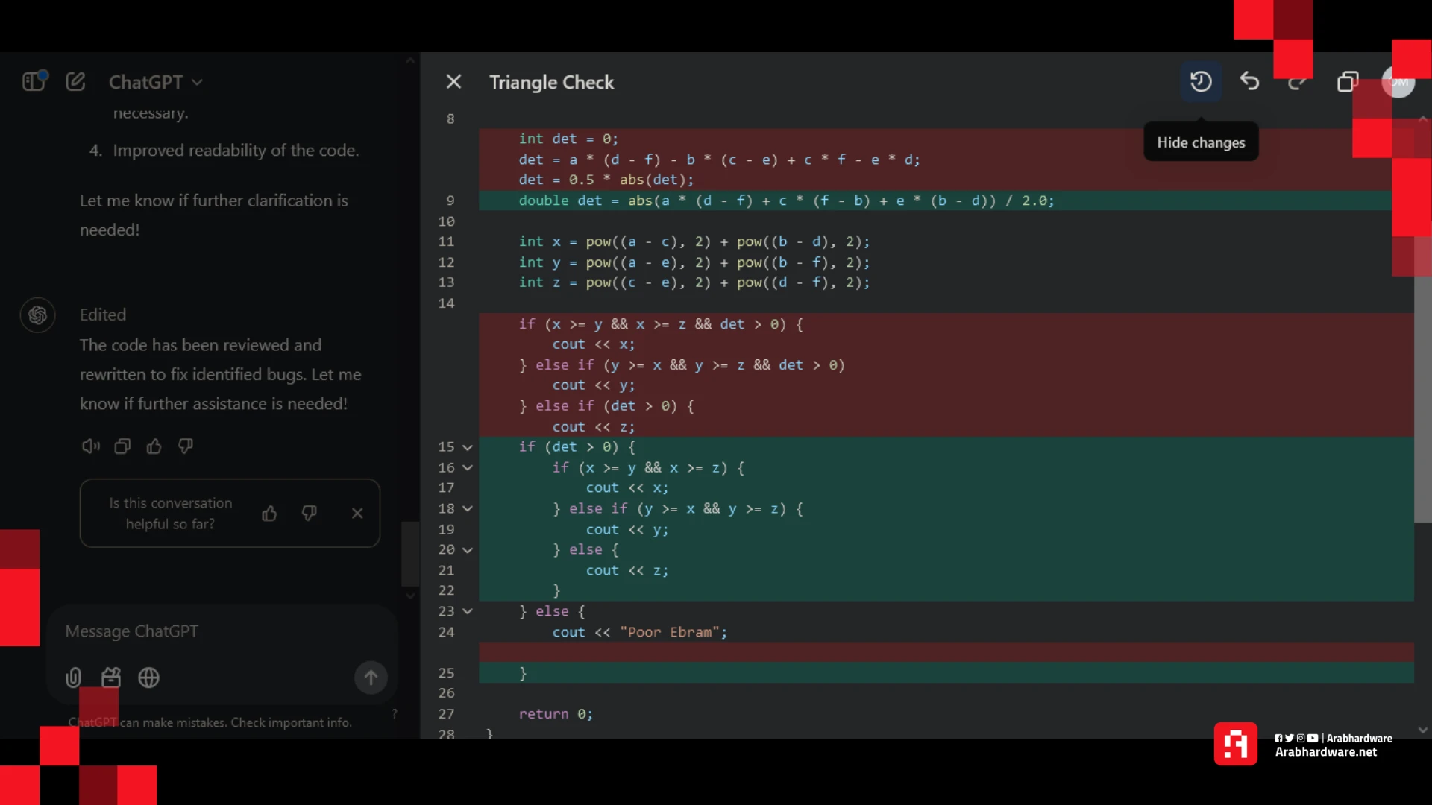Copy the edited response message
The height and width of the screenshot is (805, 1432).
coord(122,446)
